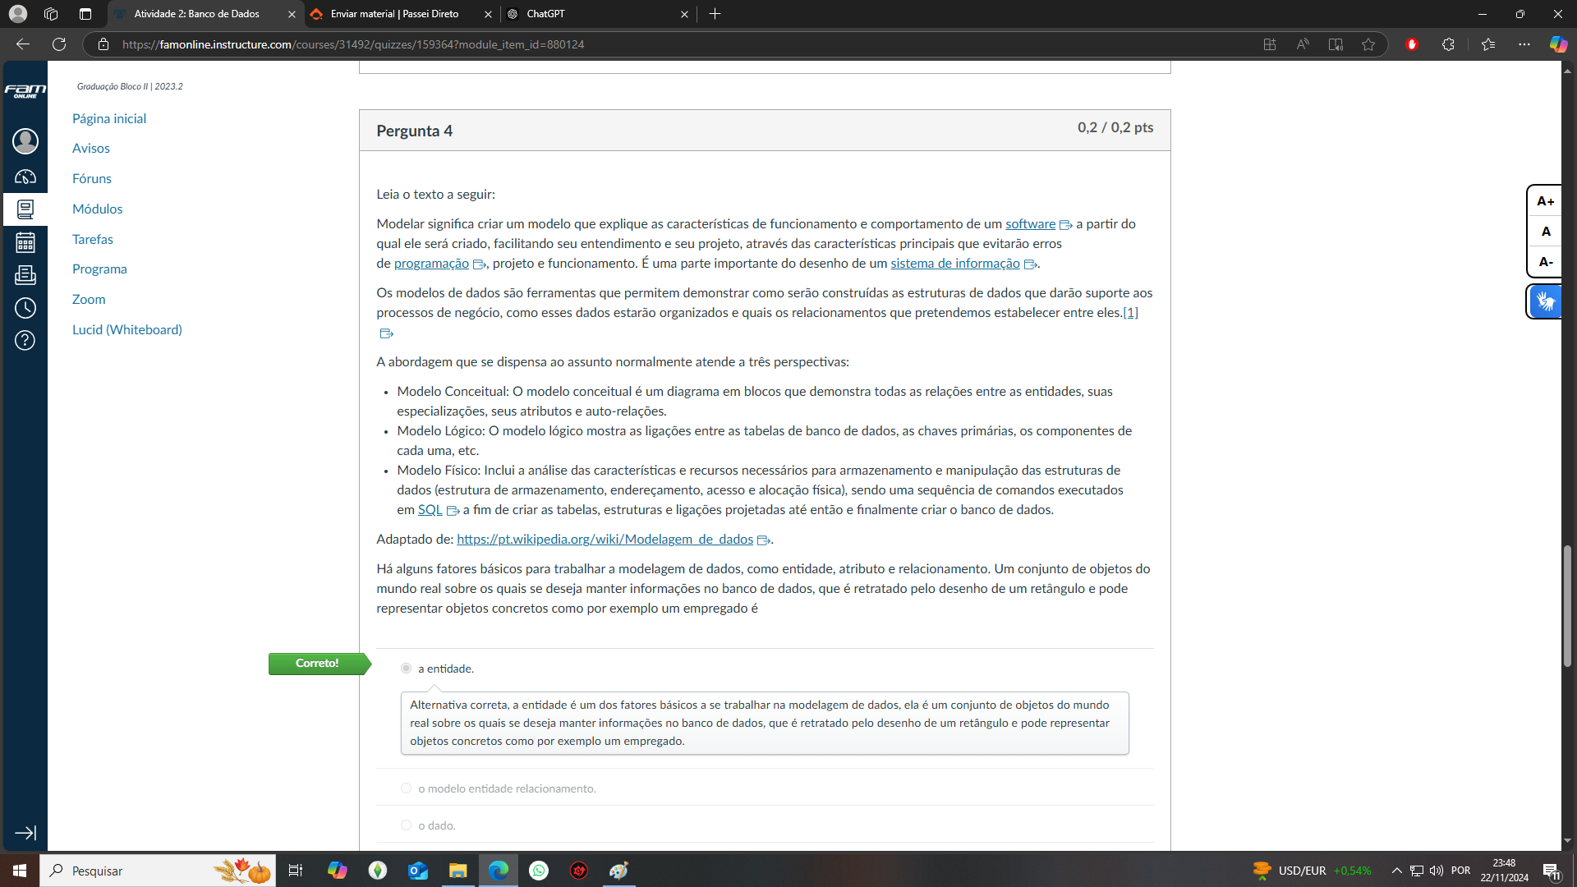Select 'o modelo entidade relacionamento' radio option
Viewport: 1577px width, 887px height.
pos(406,788)
